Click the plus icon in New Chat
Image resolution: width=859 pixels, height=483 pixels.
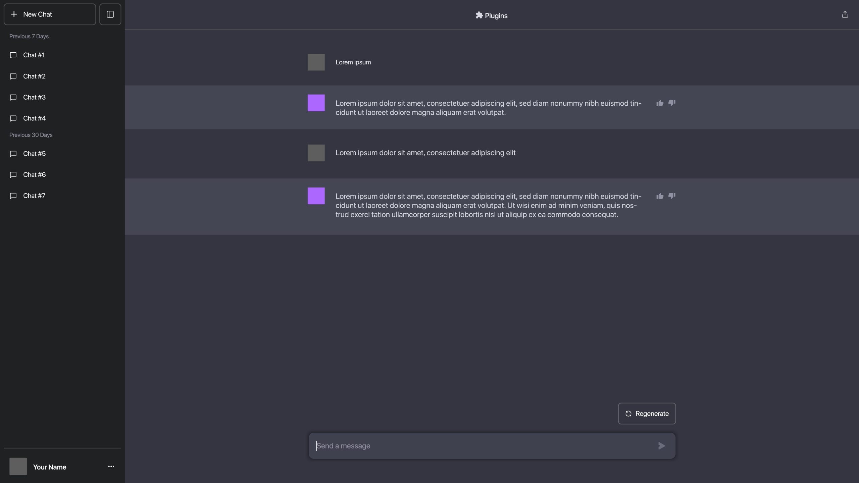pyautogui.click(x=14, y=14)
